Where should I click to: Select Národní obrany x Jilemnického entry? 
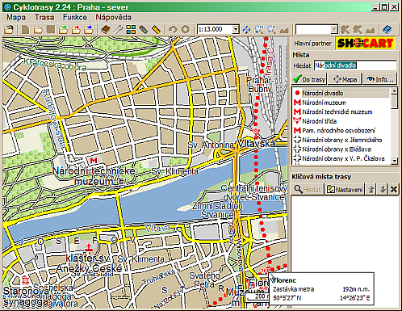pos(341,140)
